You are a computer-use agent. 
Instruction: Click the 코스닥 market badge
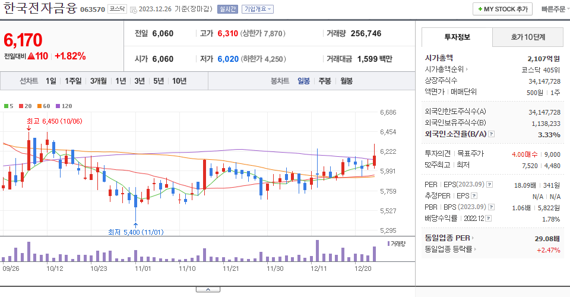tap(117, 9)
